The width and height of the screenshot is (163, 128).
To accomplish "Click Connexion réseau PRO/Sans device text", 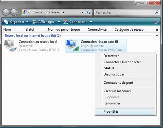I will point(103,50).
